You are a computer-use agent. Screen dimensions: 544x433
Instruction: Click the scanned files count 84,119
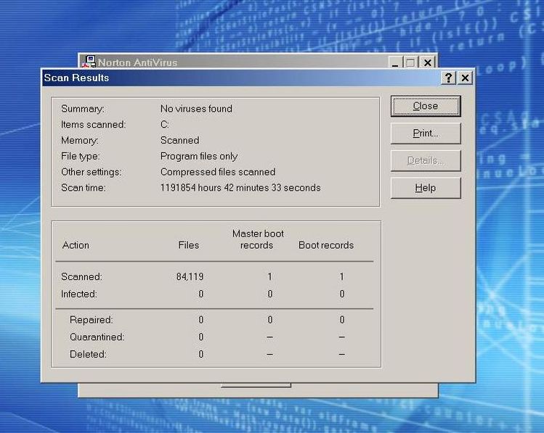[190, 277]
